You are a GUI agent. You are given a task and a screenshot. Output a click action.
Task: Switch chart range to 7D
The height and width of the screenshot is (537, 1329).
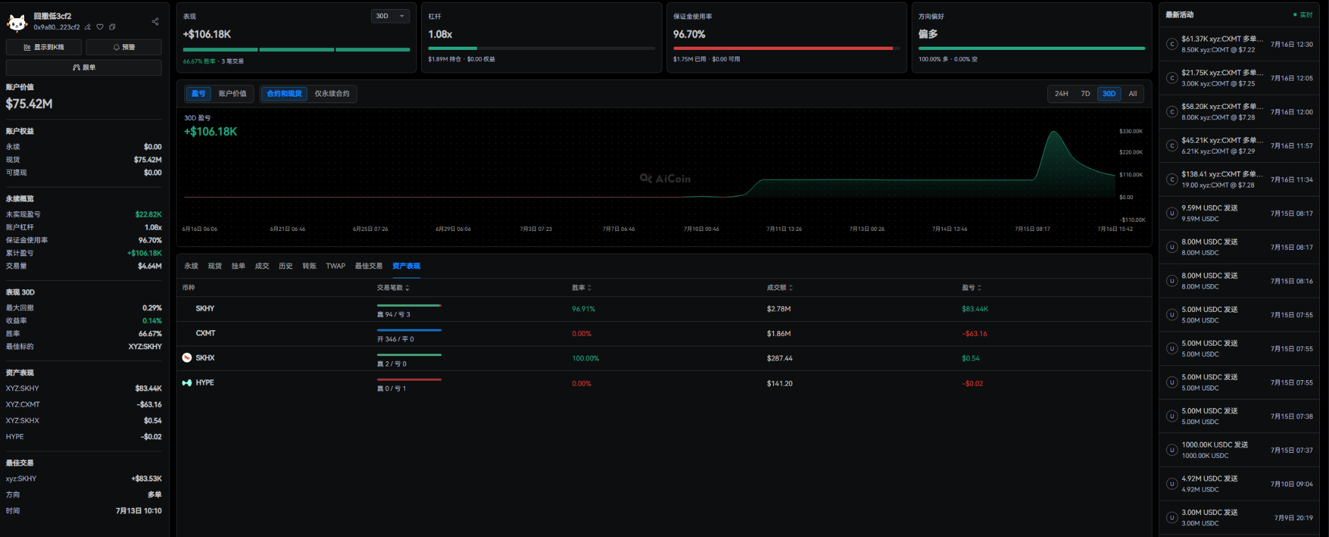pyautogui.click(x=1085, y=94)
